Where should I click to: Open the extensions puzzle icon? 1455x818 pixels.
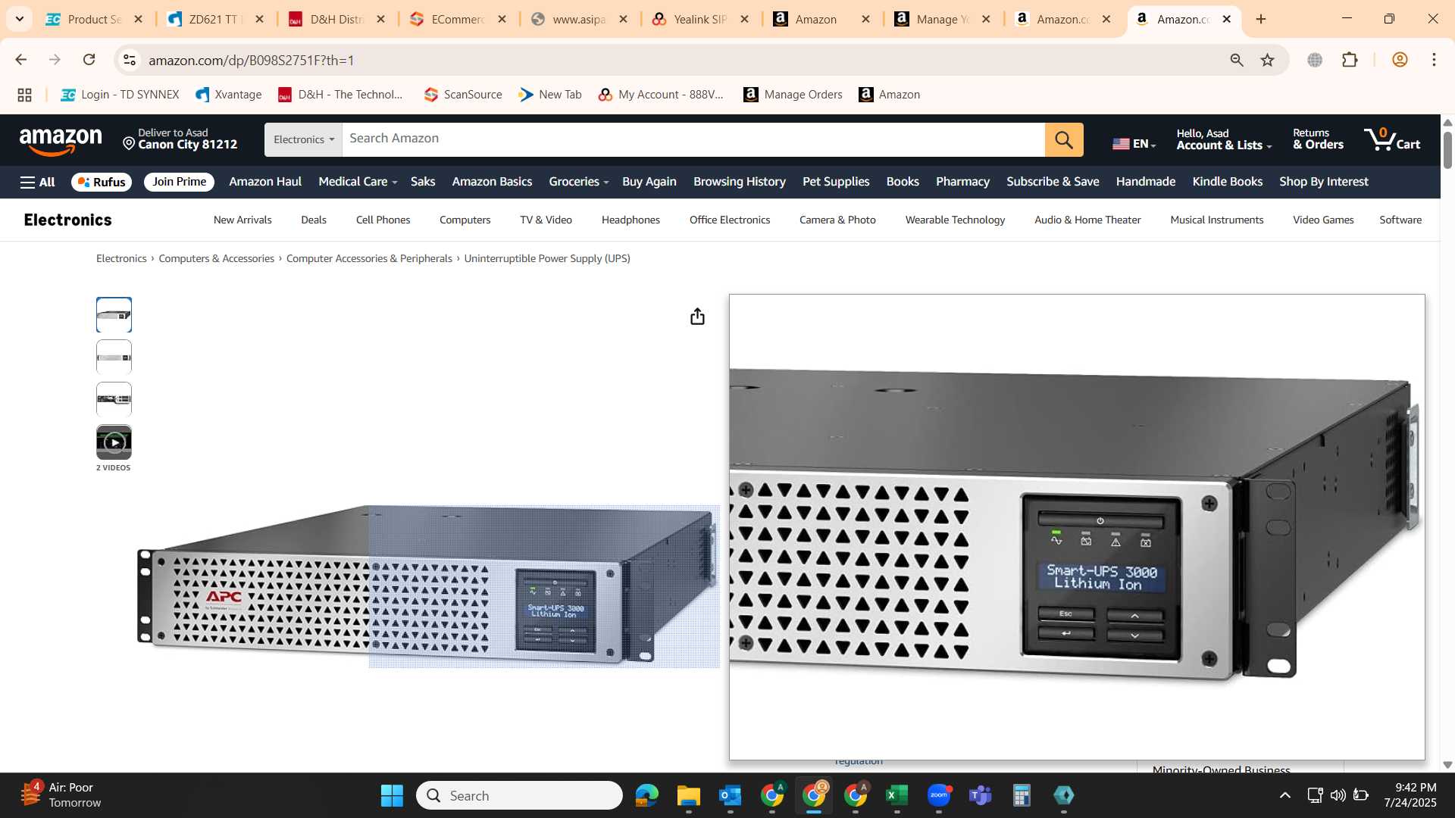point(1350,60)
